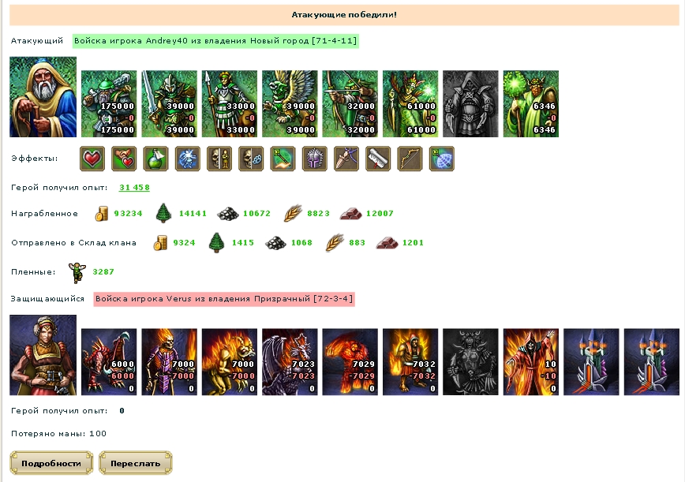Viewport: 685px width, 482px height.
Task: Click the red dragon unit card with 6000 troops
Action: tap(109, 362)
